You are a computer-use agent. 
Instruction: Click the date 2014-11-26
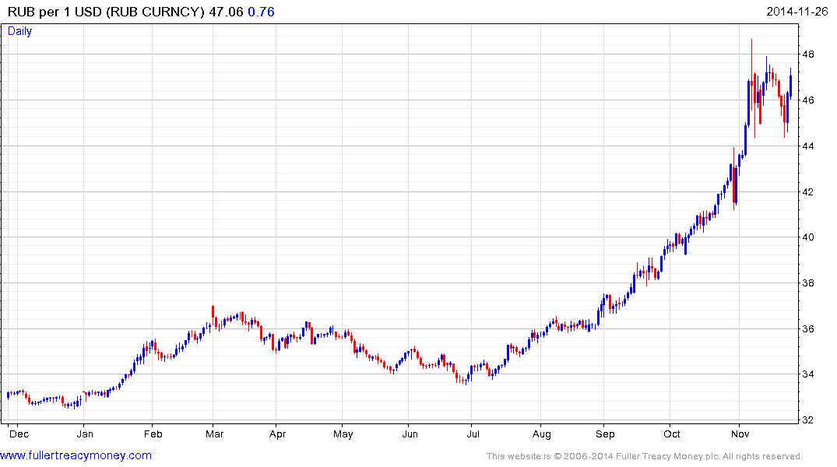[797, 11]
